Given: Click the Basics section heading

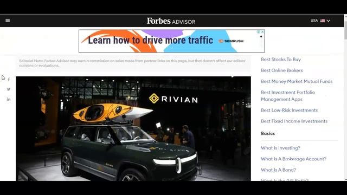Looking at the screenshot, I should (268, 134).
